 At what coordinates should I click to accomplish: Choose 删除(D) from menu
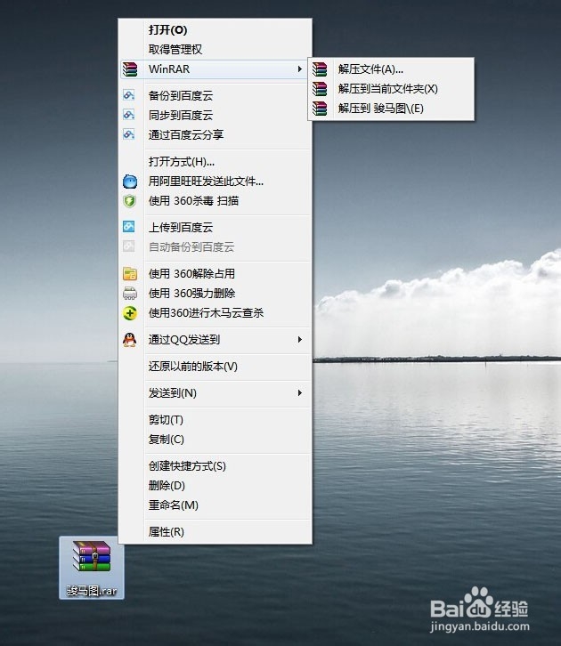[x=215, y=486]
